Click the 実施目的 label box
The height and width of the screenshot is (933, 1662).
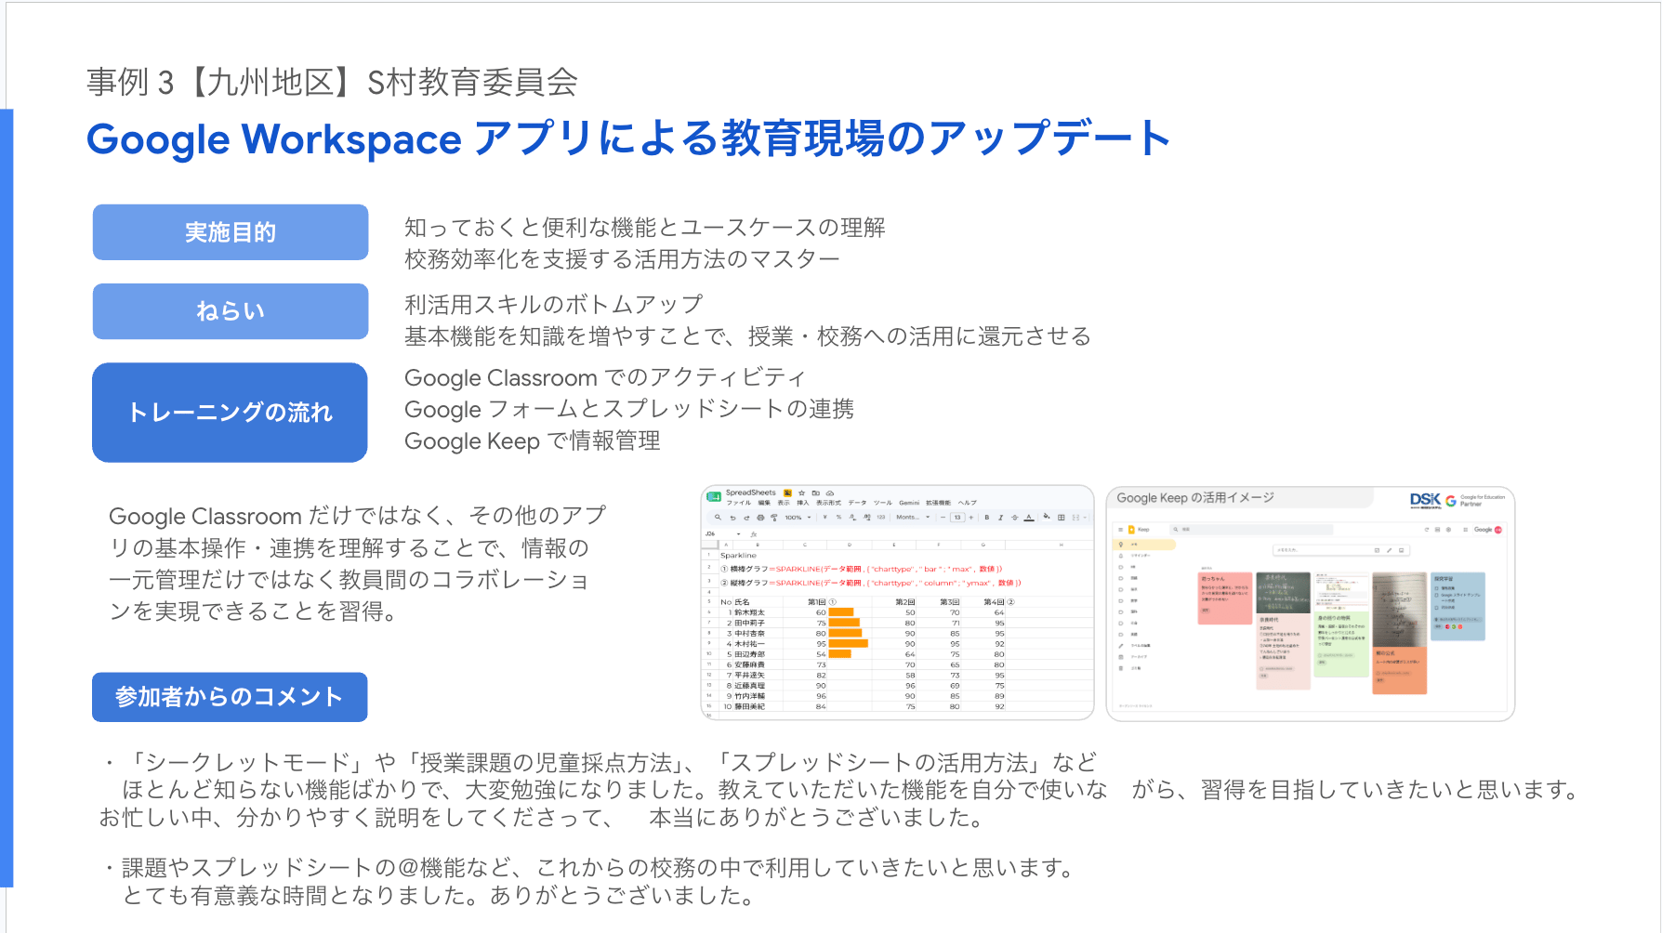[x=231, y=232]
